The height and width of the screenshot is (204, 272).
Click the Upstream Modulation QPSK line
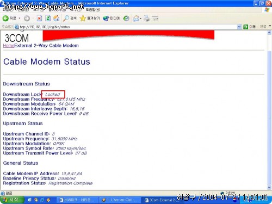click(34, 144)
